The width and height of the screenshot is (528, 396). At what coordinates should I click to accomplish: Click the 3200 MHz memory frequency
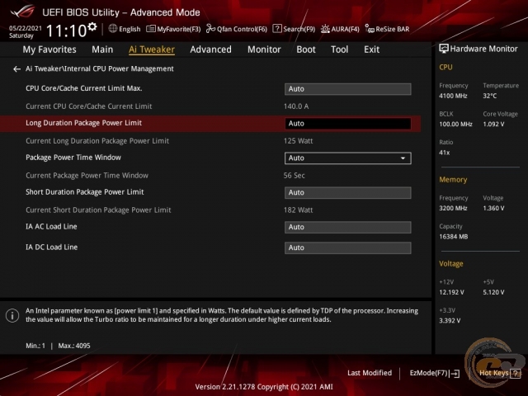point(453,209)
